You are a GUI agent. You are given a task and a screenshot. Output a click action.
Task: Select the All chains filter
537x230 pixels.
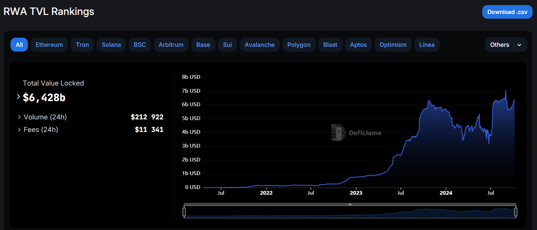tap(19, 45)
